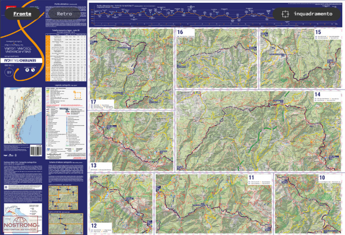Image resolution: width=345 pixels, height=235 pixels.
Task: Click the SENTIERO ITALIA CAI title banner
Action: 21,60
